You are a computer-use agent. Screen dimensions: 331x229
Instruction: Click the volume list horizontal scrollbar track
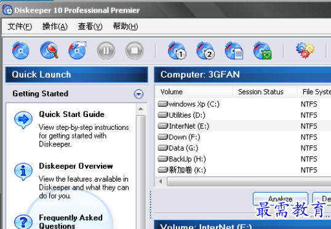(x=249, y=181)
